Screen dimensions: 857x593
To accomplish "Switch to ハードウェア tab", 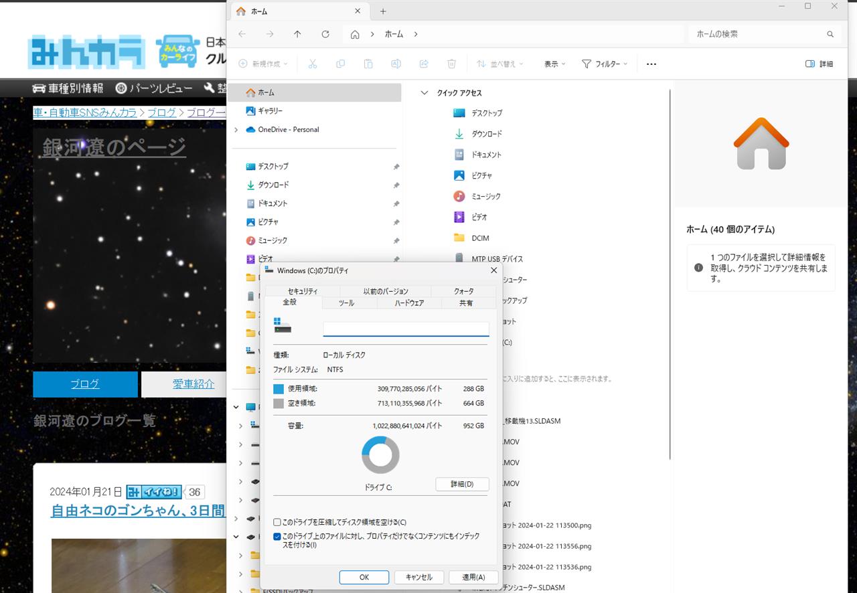I will point(409,303).
